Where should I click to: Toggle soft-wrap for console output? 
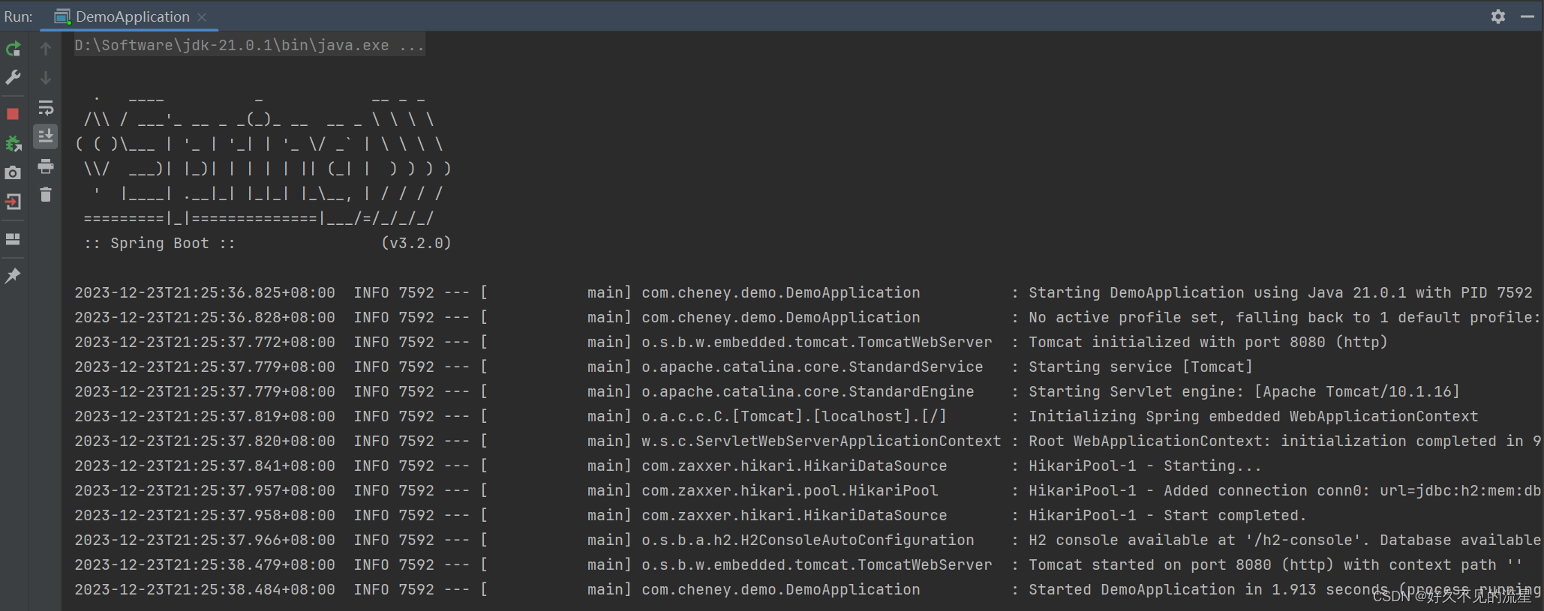coord(46,108)
